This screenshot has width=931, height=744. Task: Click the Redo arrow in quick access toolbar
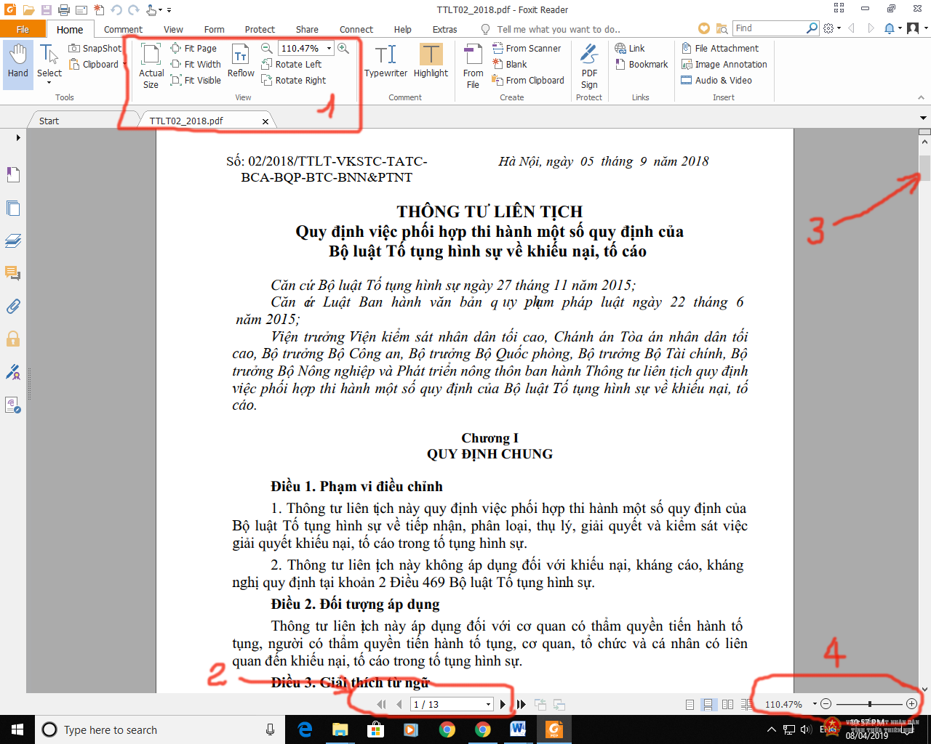[x=134, y=9]
